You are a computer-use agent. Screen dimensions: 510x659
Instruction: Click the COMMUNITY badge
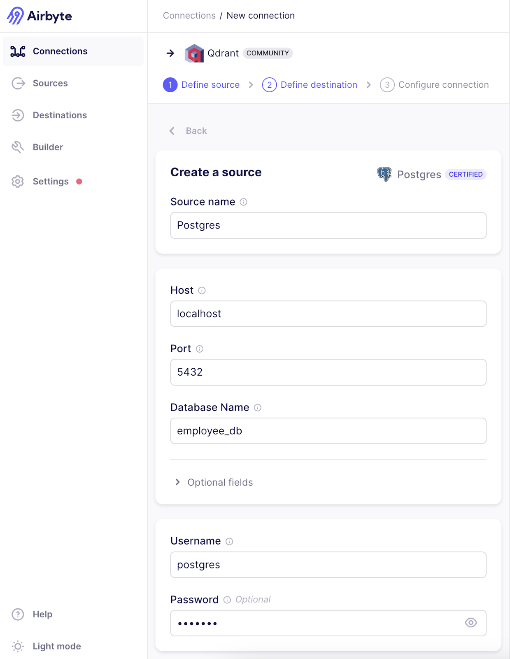point(268,53)
